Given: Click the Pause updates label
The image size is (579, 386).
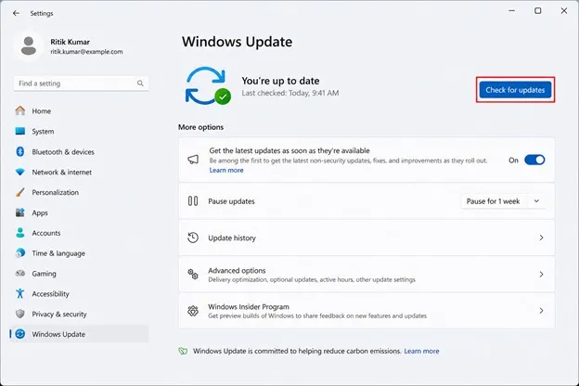Looking at the screenshot, I should [232, 201].
